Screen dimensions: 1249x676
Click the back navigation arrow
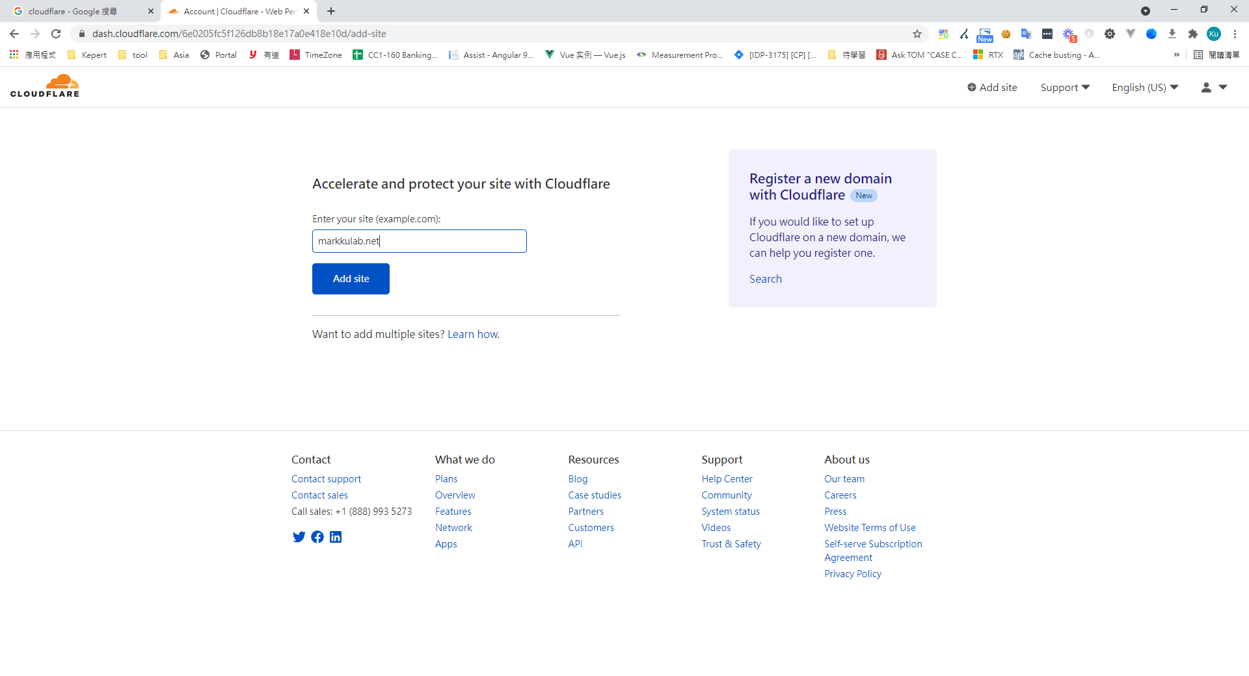14,34
